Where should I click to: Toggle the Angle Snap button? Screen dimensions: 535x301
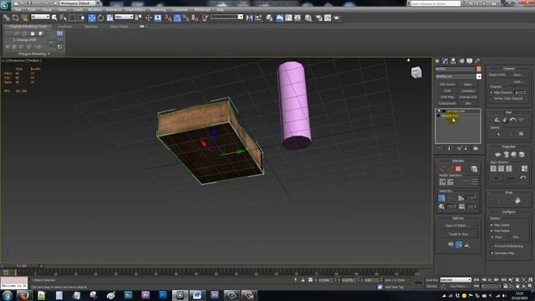177,18
